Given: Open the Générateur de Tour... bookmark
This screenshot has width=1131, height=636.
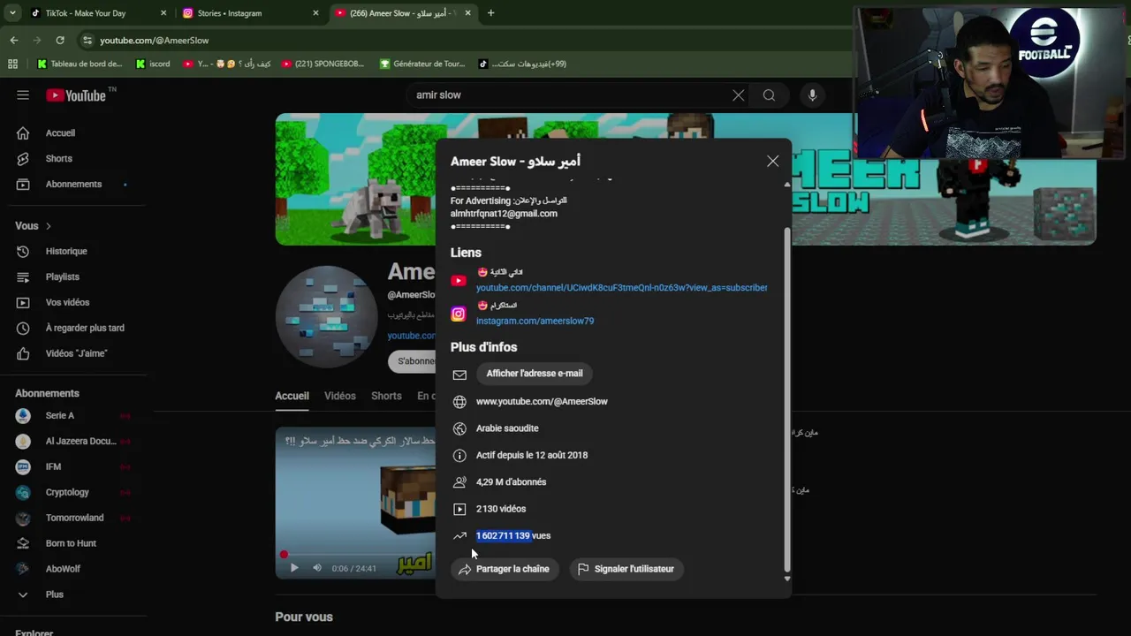Looking at the screenshot, I should coord(422,64).
